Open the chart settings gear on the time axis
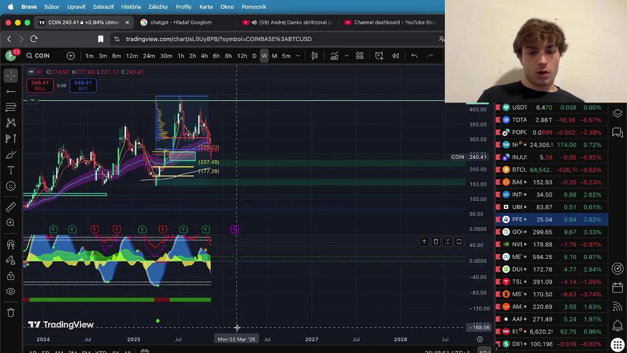Viewport: 627px width, 353px height. point(480,339)
